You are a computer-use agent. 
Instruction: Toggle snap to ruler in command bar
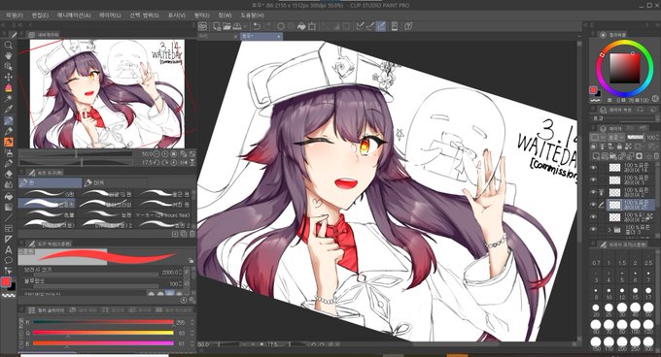click(360, 26)
